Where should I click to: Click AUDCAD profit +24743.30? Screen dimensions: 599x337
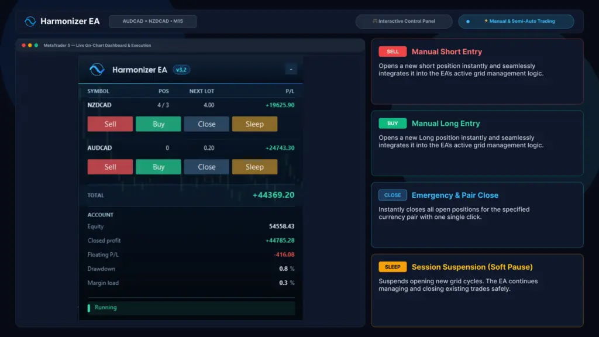280,148
